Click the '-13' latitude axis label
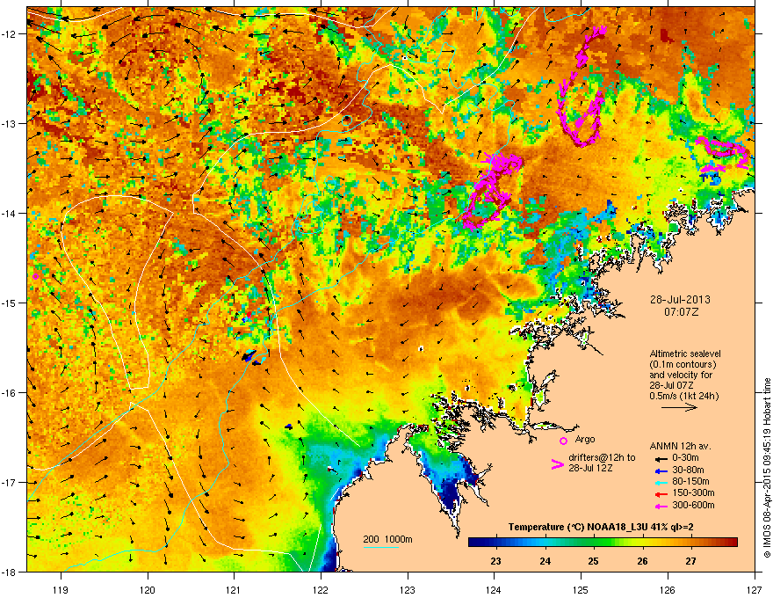Viewport: 773px width, 598px height. [9, 123]
